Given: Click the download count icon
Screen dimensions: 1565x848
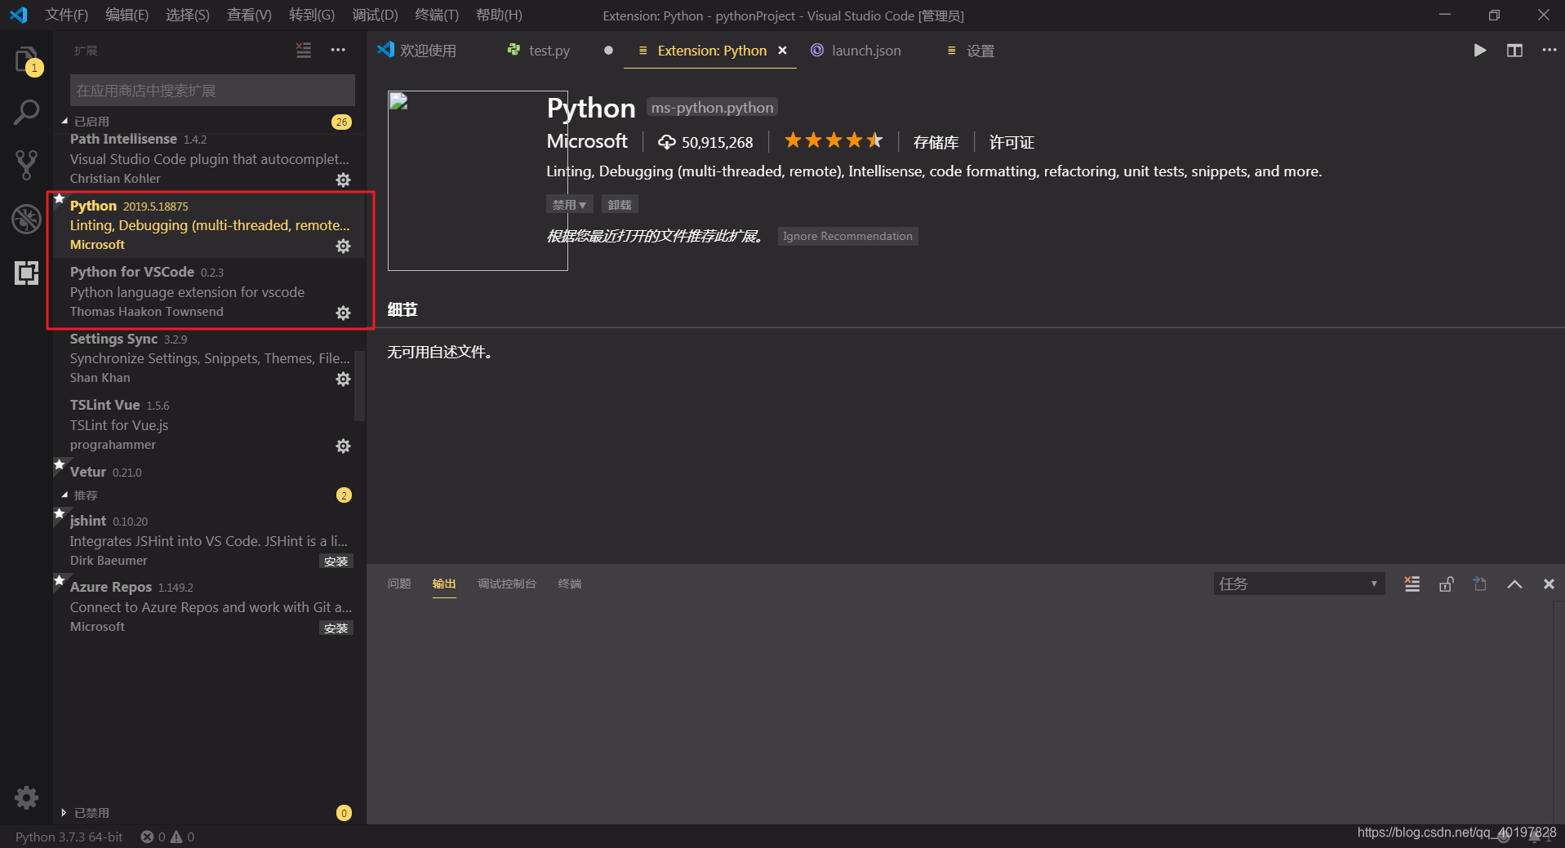Looking at the screenshot, I should coord(666,142).
